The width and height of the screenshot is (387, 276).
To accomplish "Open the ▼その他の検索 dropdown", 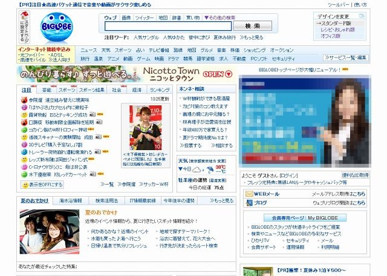I will (x=220, y=18).
